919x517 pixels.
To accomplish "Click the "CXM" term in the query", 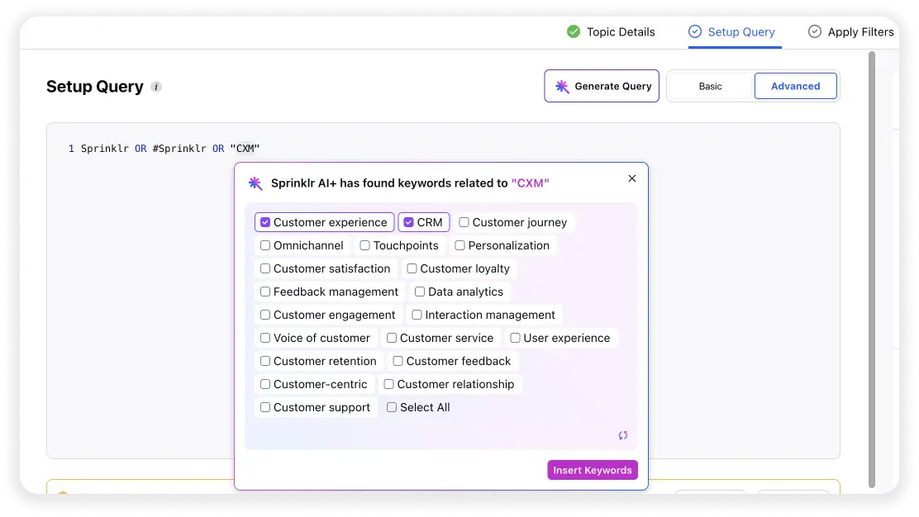I will click(x=245, y=149).
